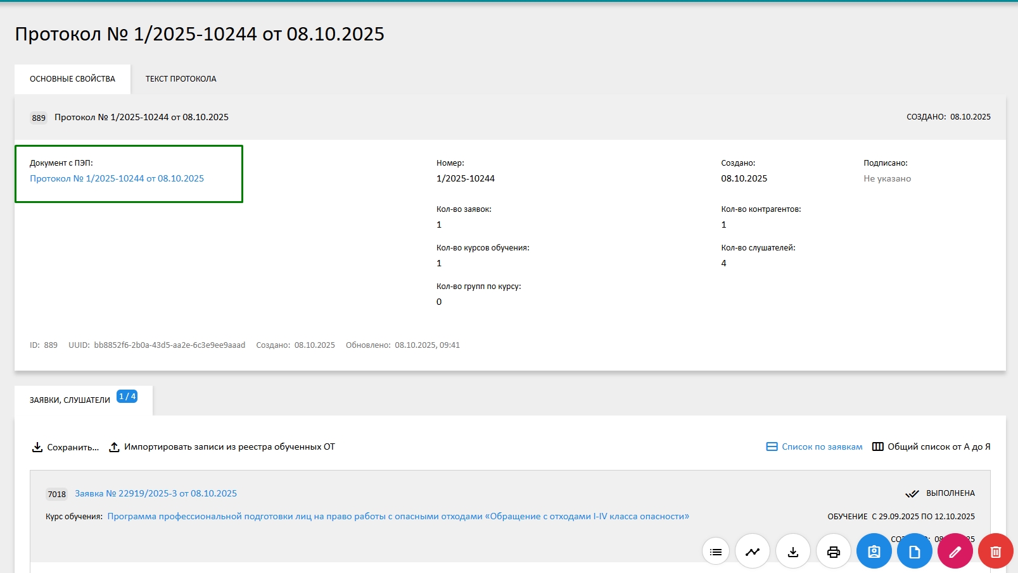The height and width of the screenshot is (573, 1018).
Task: Click the pink pencil edit button
Action: point(955,551)
